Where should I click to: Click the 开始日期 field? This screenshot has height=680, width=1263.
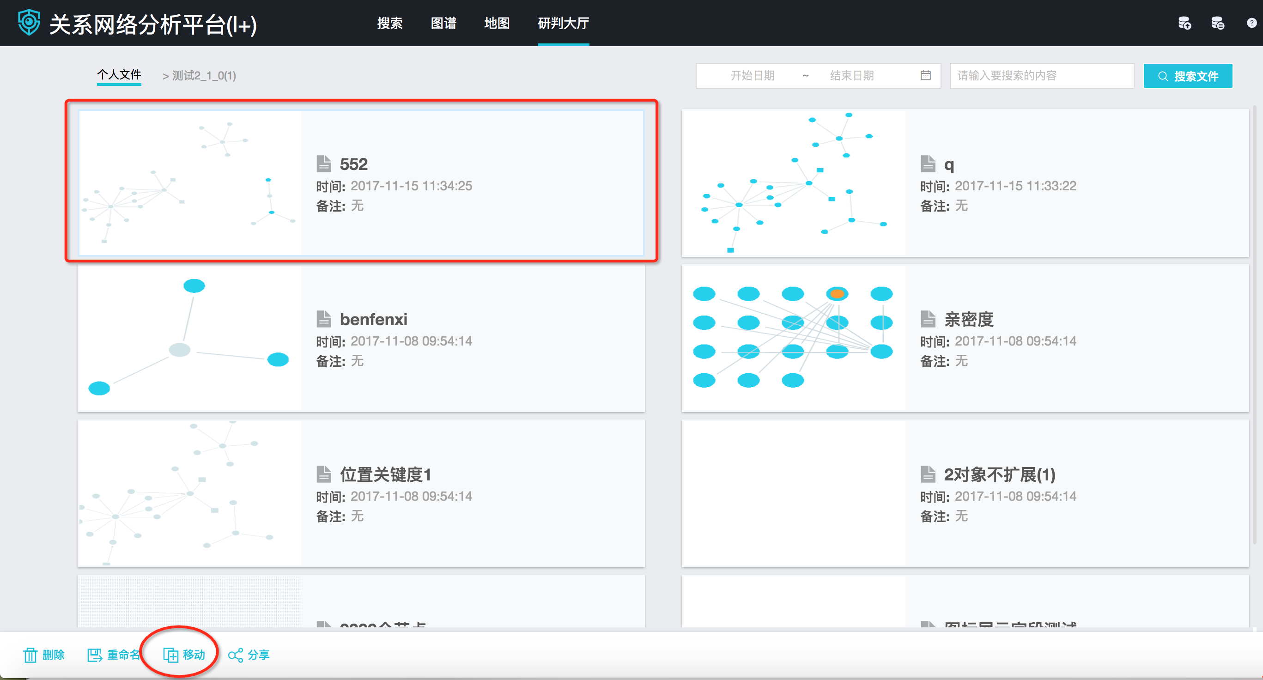752,75
